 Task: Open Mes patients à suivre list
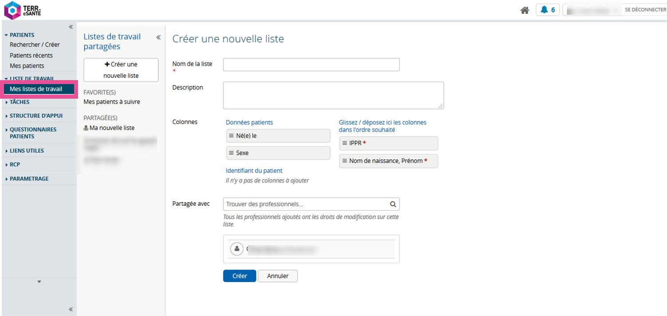tap(112, 102)
